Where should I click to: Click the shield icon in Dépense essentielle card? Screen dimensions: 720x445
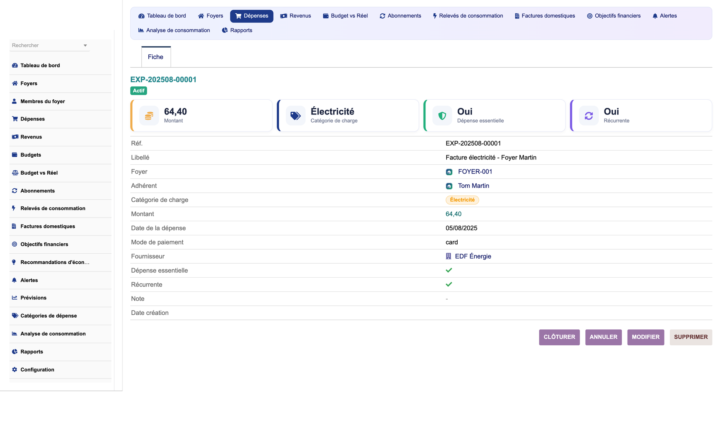point(442,116)
